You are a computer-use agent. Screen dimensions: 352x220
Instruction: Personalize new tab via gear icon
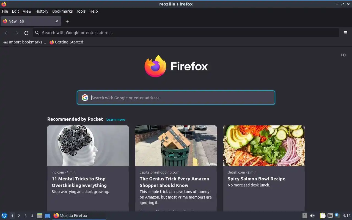[343, 55]
